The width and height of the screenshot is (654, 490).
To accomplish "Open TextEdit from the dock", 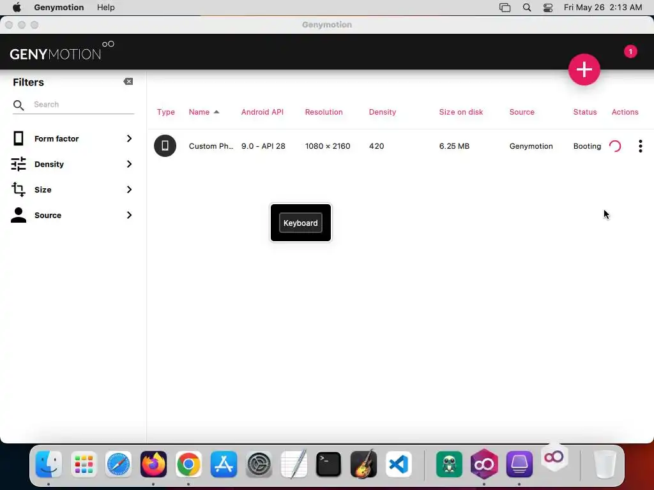I will coord(294,464).
